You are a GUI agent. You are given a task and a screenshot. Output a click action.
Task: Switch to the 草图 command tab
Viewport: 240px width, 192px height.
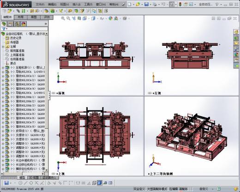[x=34, y=17]
